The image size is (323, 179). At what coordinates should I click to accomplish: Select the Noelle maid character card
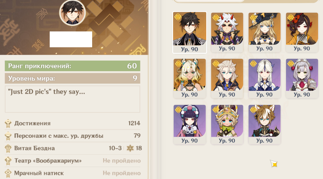(x=302, y=78)
